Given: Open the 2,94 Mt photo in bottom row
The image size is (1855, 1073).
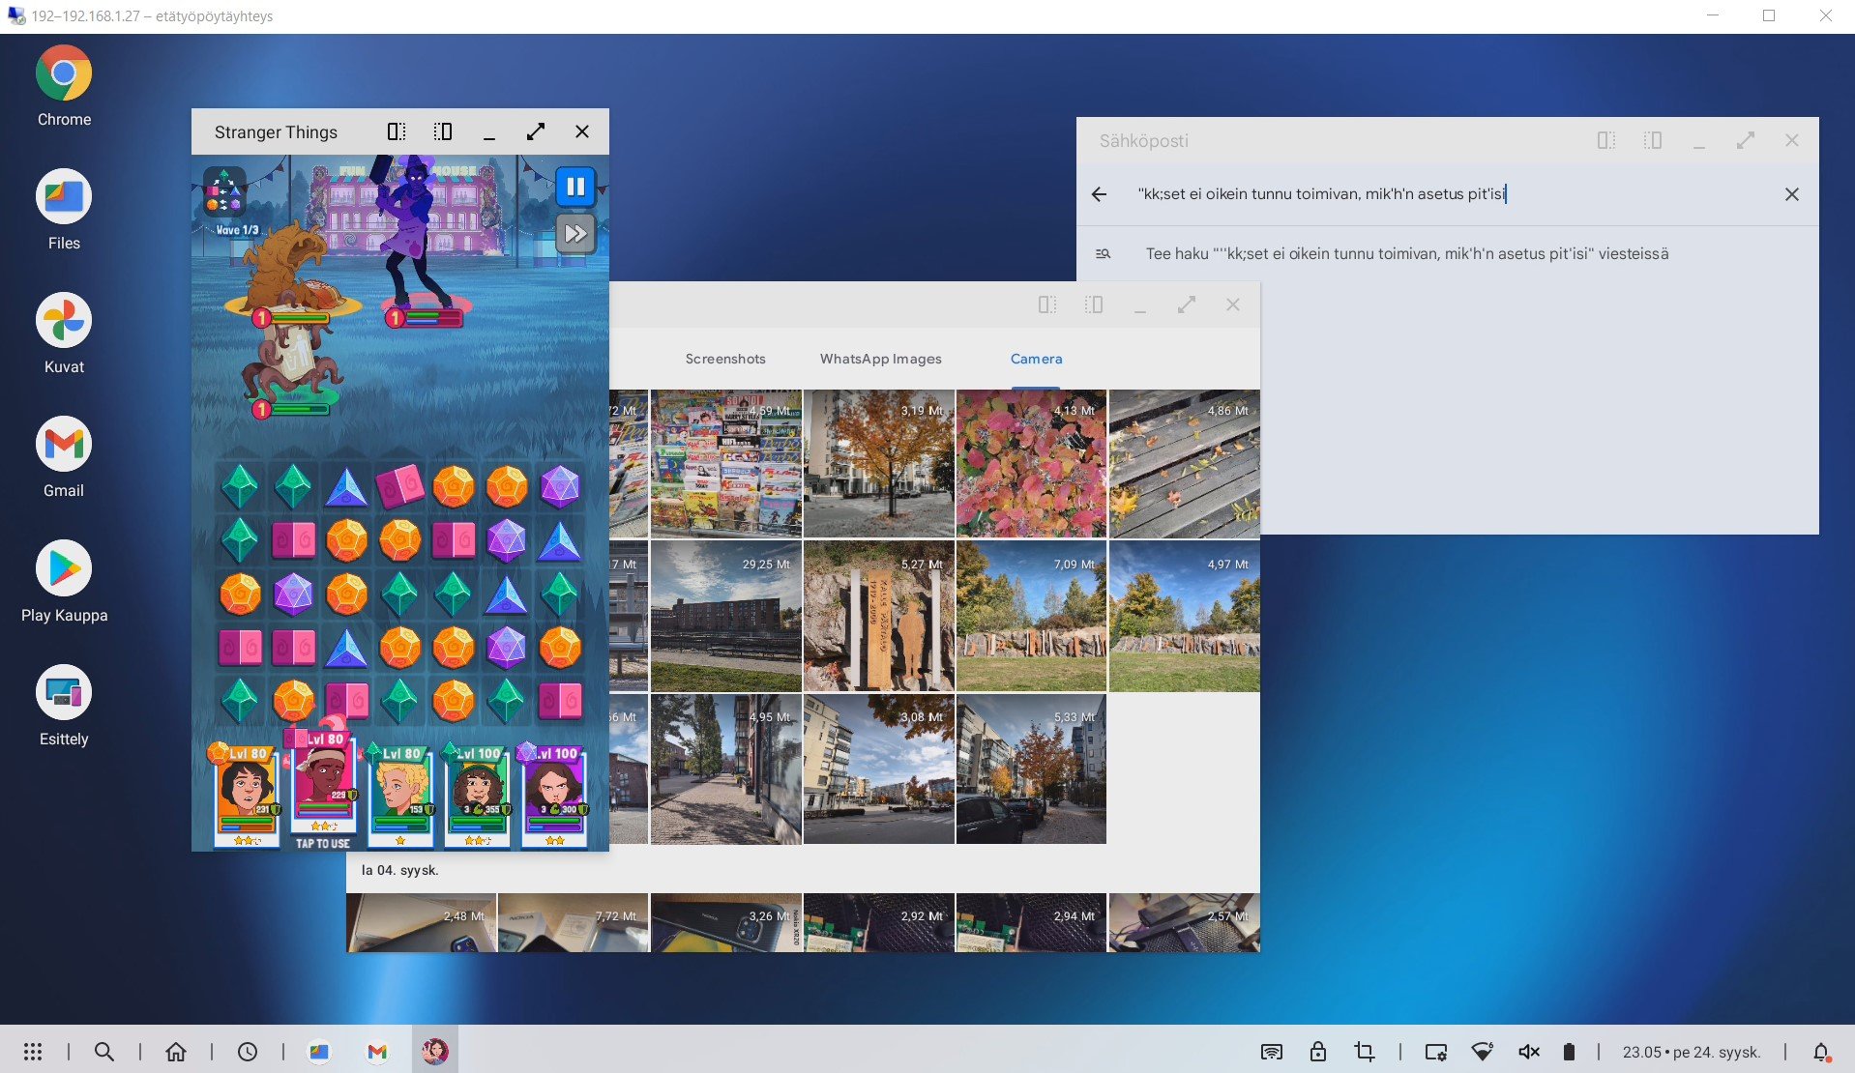Looking at the screenshot, I should point(1032,923).
